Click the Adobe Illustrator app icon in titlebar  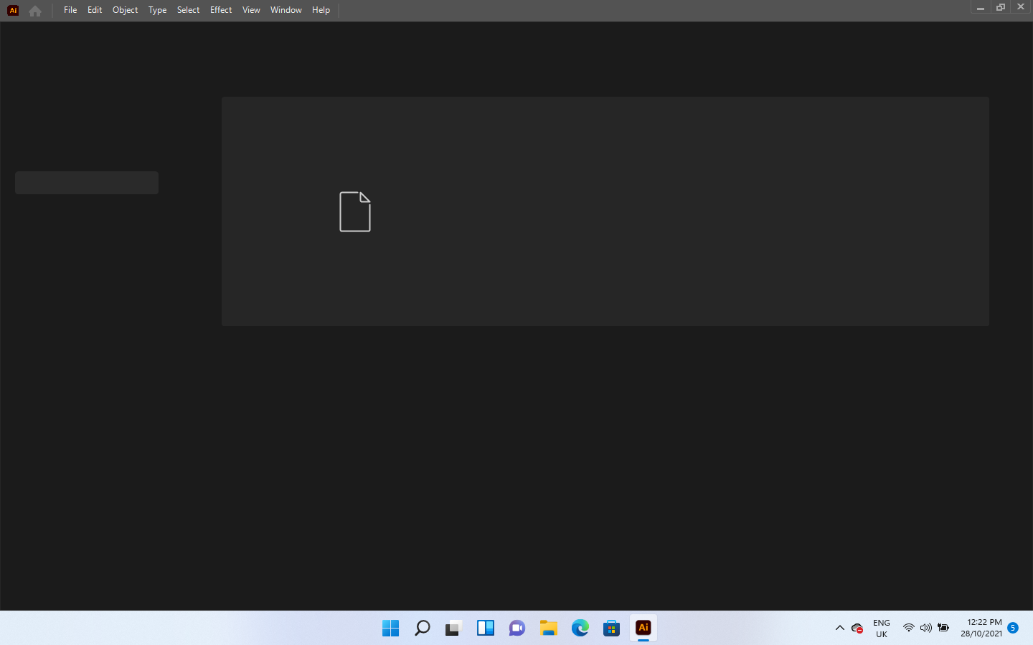point(12,10)
